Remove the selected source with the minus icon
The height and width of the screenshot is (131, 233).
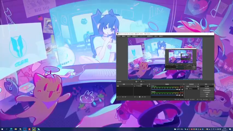pyautogui.click(x=137, y=97)
